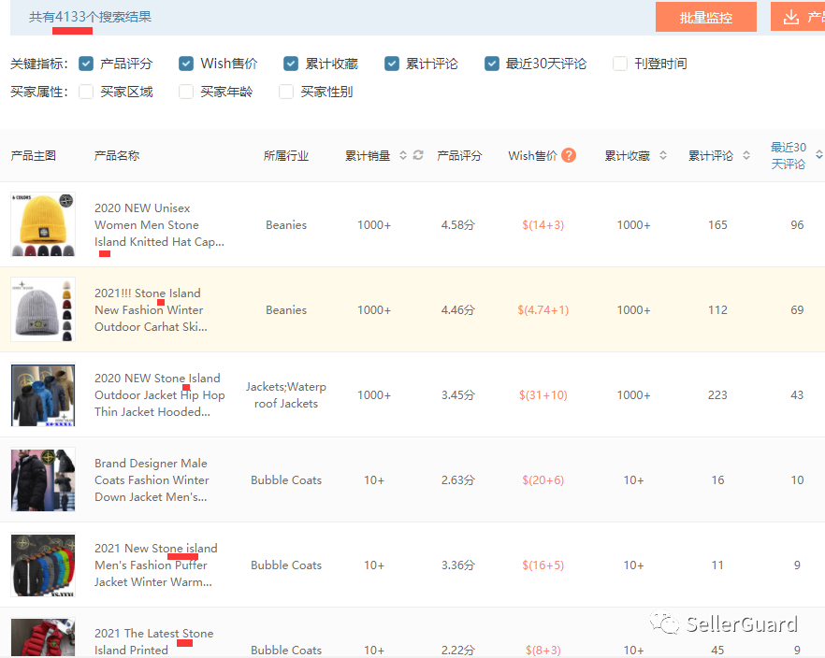Open '2021 New Stone island Men's' product

pyautogui.click(x=155, y=565)
